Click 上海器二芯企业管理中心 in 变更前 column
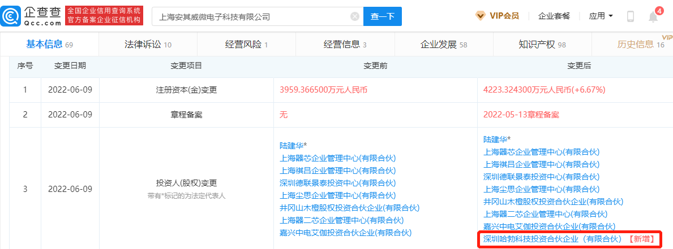Image resolution: width=673 pixels, height=249 pixels. click(x=342, y=220)
